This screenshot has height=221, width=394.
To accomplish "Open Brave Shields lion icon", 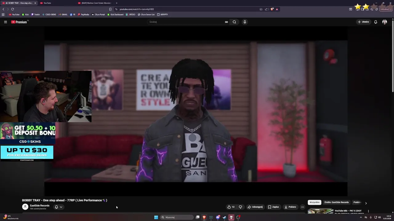I will (272, 9).
